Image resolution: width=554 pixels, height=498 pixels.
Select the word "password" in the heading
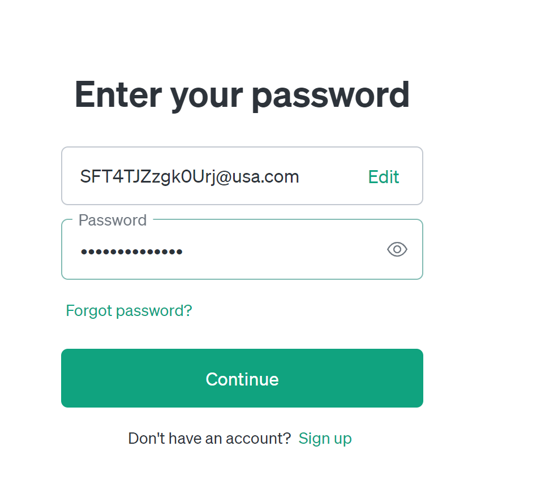(x=330, y=94)
